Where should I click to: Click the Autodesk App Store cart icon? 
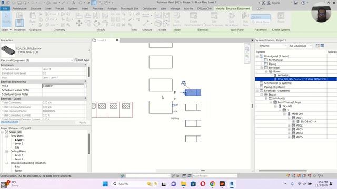[295, 3]
